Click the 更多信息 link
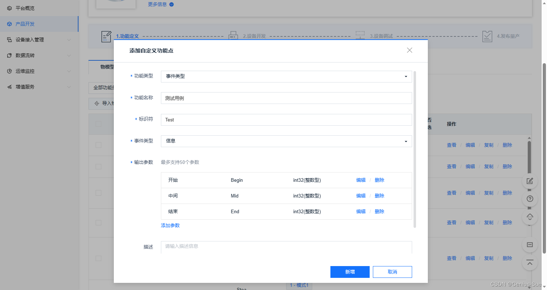547x290 pixels. pos(157,4)
